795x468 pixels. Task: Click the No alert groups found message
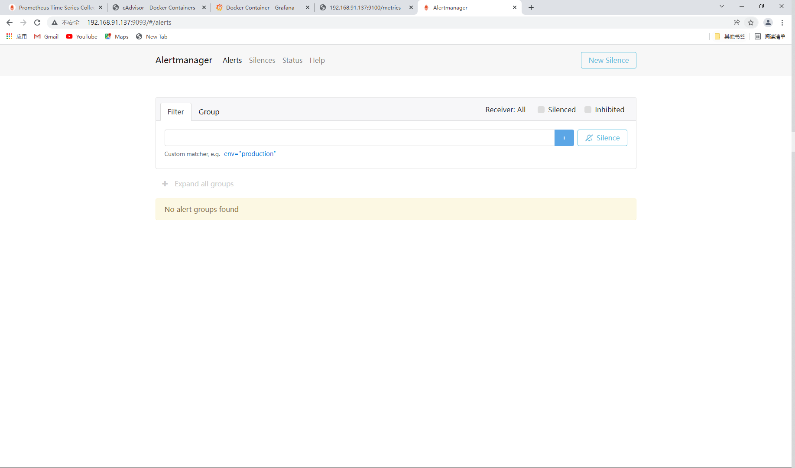click(x=396, y=209)
